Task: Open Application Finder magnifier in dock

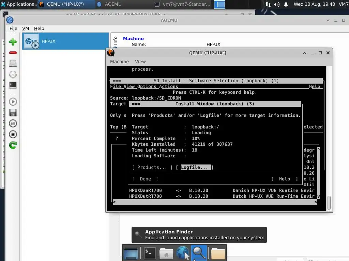Action: (199, 253)
